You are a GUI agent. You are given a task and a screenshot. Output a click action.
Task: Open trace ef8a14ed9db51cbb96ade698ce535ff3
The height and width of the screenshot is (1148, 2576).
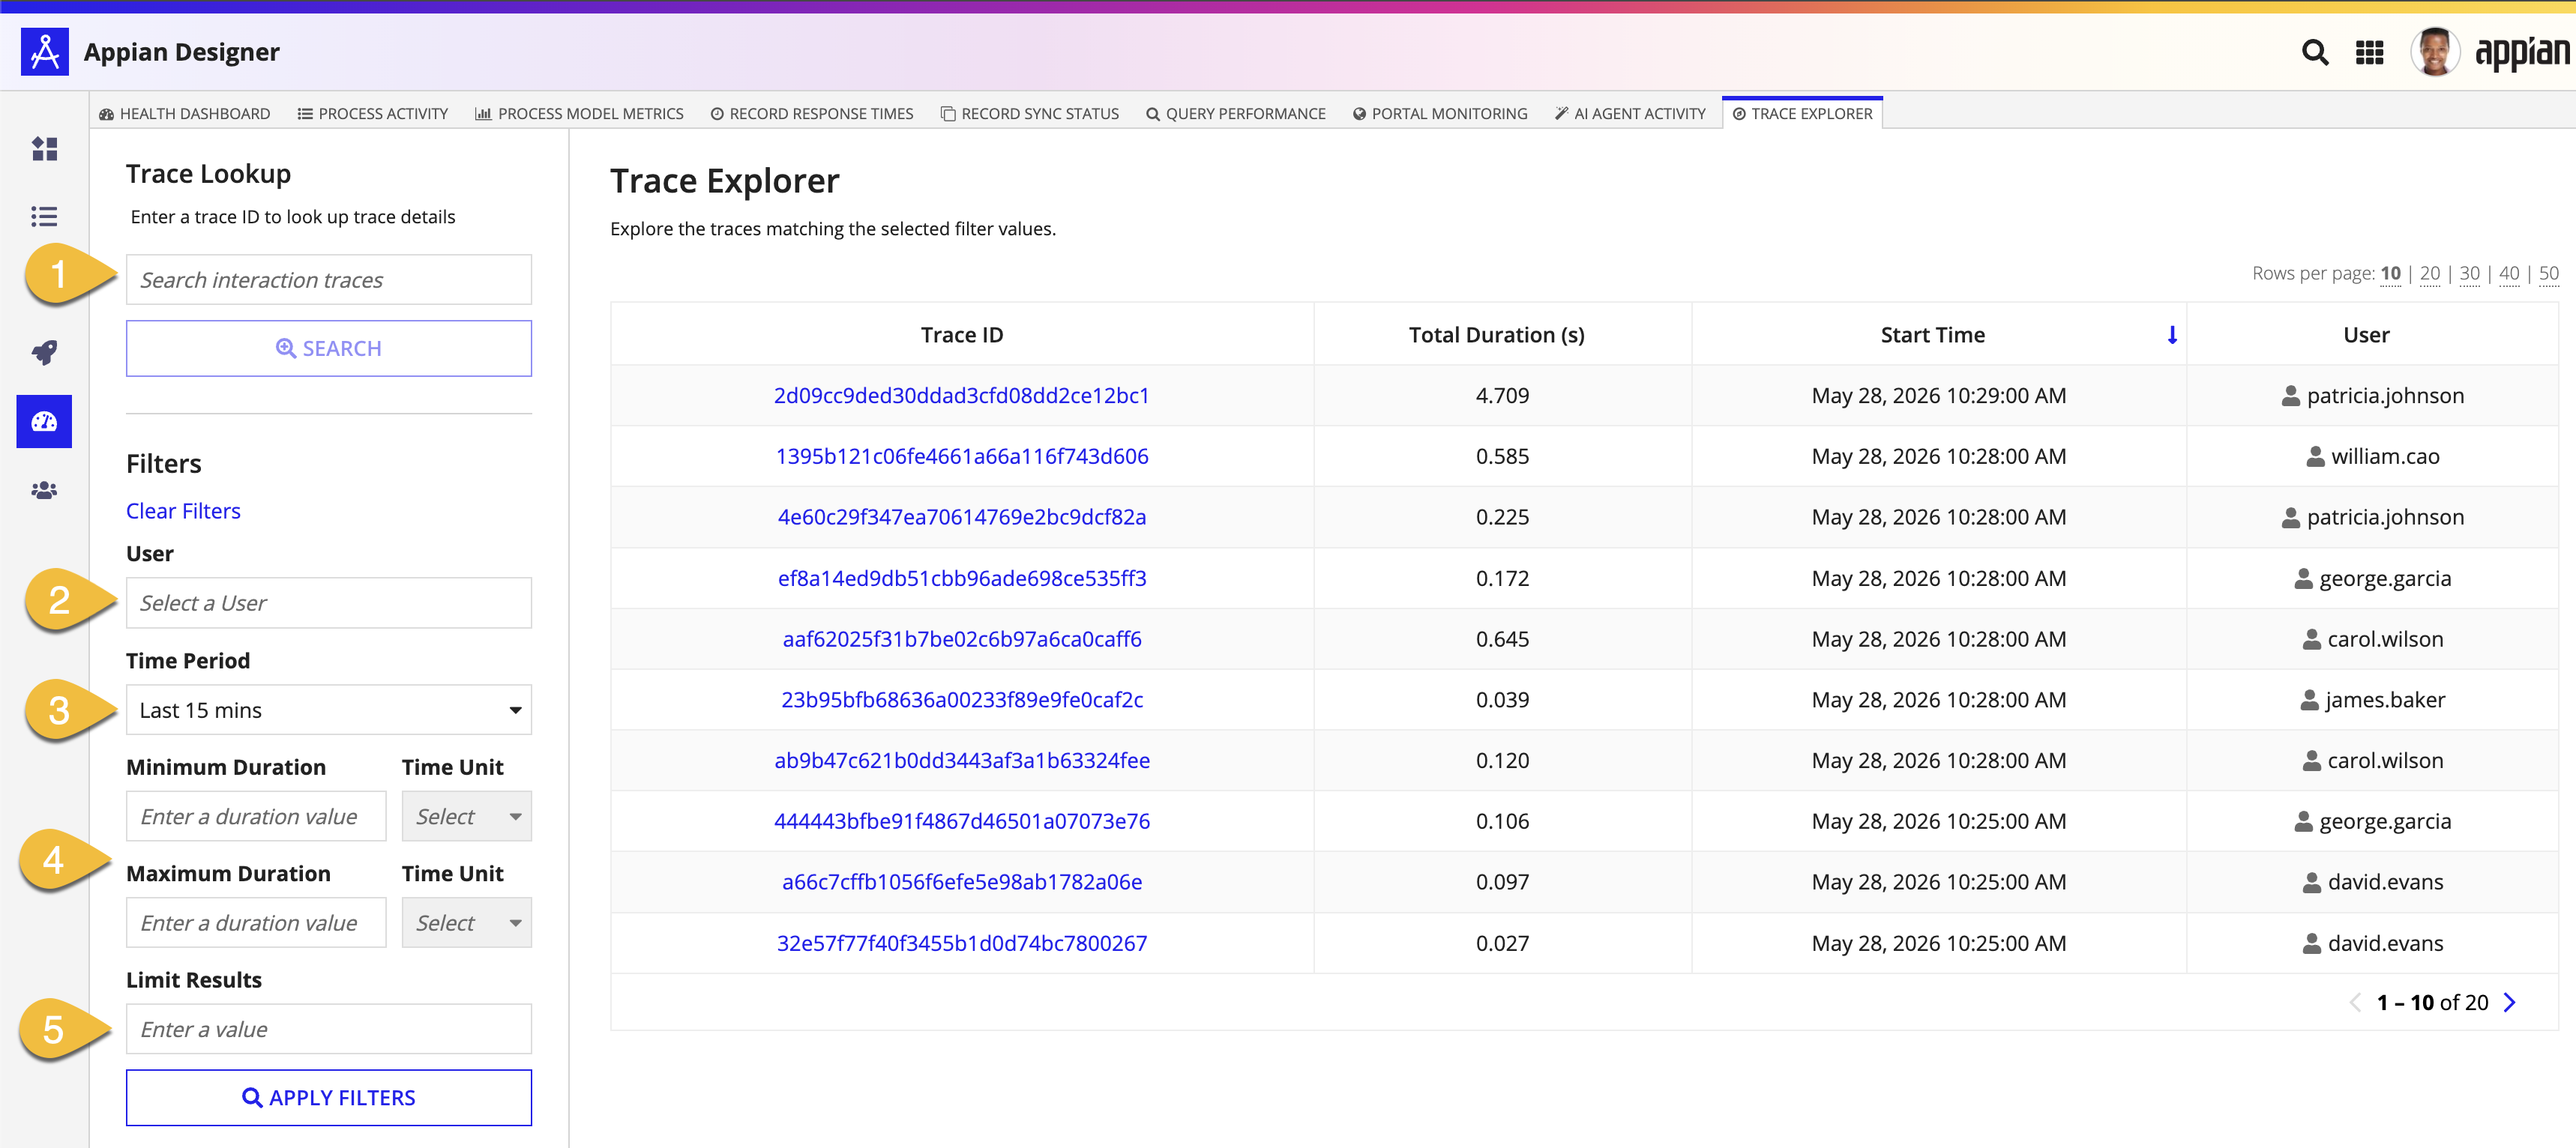(962, 578)
